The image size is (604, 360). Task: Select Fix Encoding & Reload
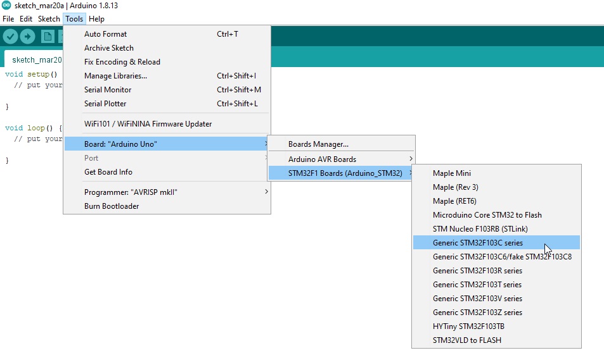click(167, 61)
